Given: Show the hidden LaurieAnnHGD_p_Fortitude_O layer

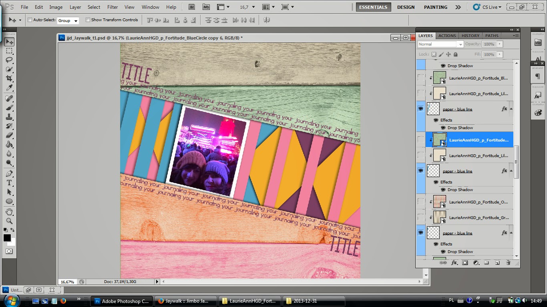Looking at the screenshot, I should pos(421,202).
